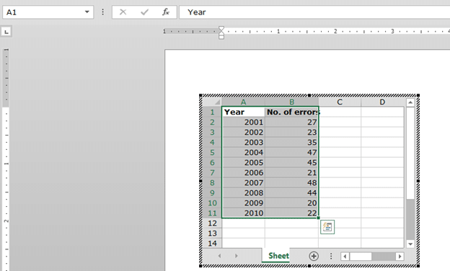Click the indent marker on the ruler

pos(221,32)
